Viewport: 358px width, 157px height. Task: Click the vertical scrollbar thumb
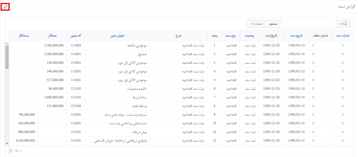coord(7,57)
